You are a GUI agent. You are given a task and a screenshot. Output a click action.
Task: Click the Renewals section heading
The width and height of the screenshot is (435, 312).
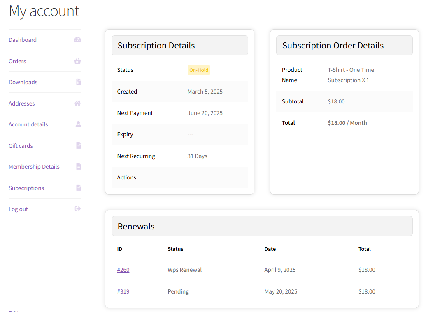(x=136, y=227)
